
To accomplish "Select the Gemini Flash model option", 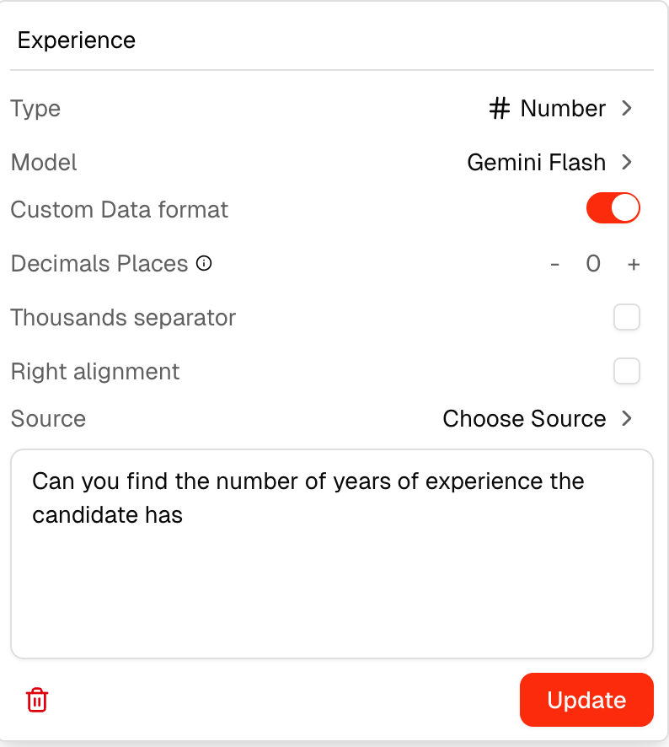I will click(x=536, y=162).
